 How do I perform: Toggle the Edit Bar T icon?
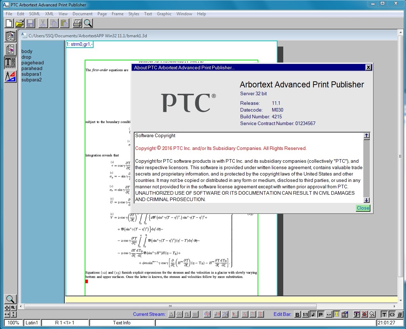pos(384,314)
